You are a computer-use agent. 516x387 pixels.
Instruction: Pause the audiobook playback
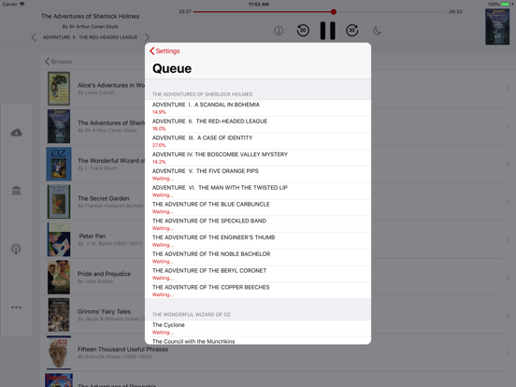[x=328, y=31]
